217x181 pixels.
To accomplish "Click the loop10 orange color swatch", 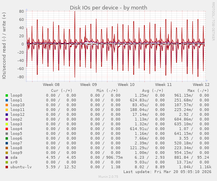I will pyautogui.click(x=7, y=105).
